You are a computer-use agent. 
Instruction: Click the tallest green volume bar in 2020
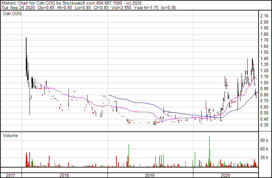point(209,151)
